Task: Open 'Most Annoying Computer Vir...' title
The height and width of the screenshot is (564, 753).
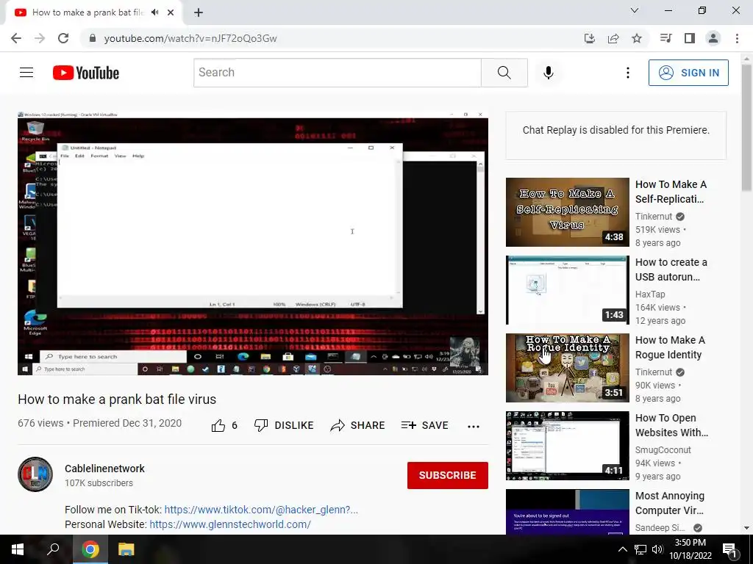Action: (670, 503)
